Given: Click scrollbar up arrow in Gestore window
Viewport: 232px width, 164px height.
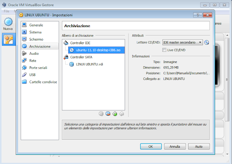Looking at the screenshot, I should click(227, 35).
